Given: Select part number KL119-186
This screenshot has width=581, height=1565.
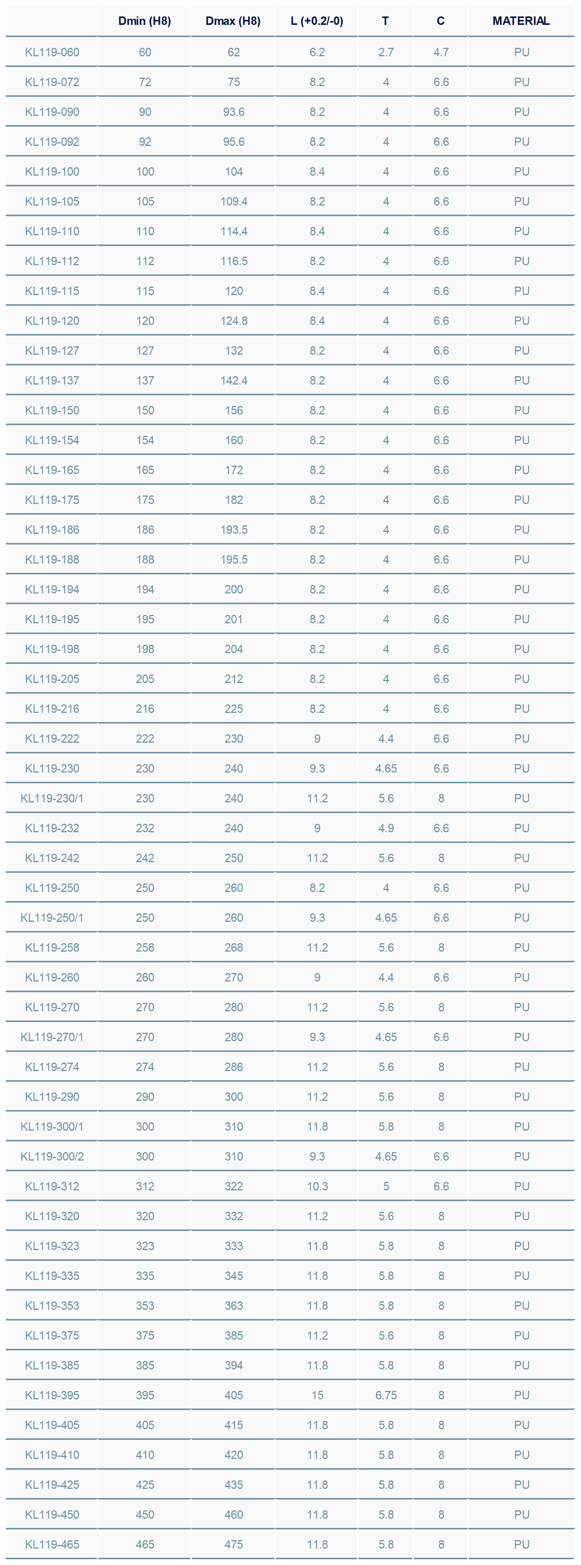Looking at the screenshot, I should [52, 530].
